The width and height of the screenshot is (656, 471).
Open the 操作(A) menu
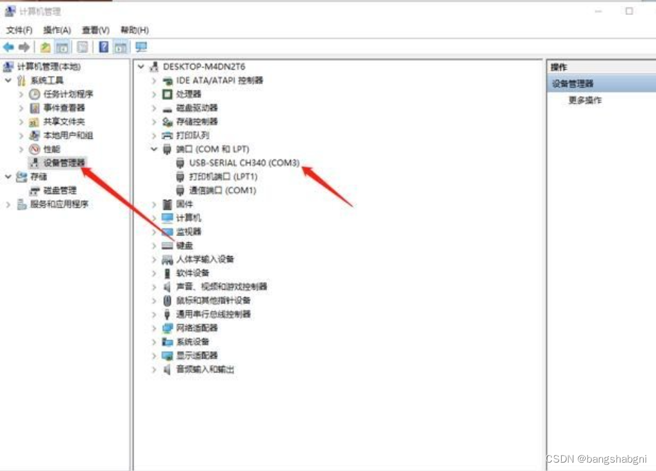pos(57,30)
